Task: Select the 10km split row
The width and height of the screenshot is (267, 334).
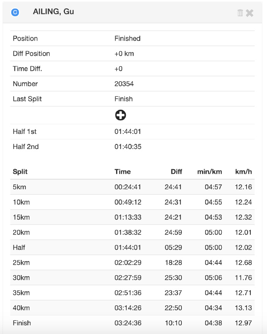Action: pyautogui.click(x=132, y=202)
